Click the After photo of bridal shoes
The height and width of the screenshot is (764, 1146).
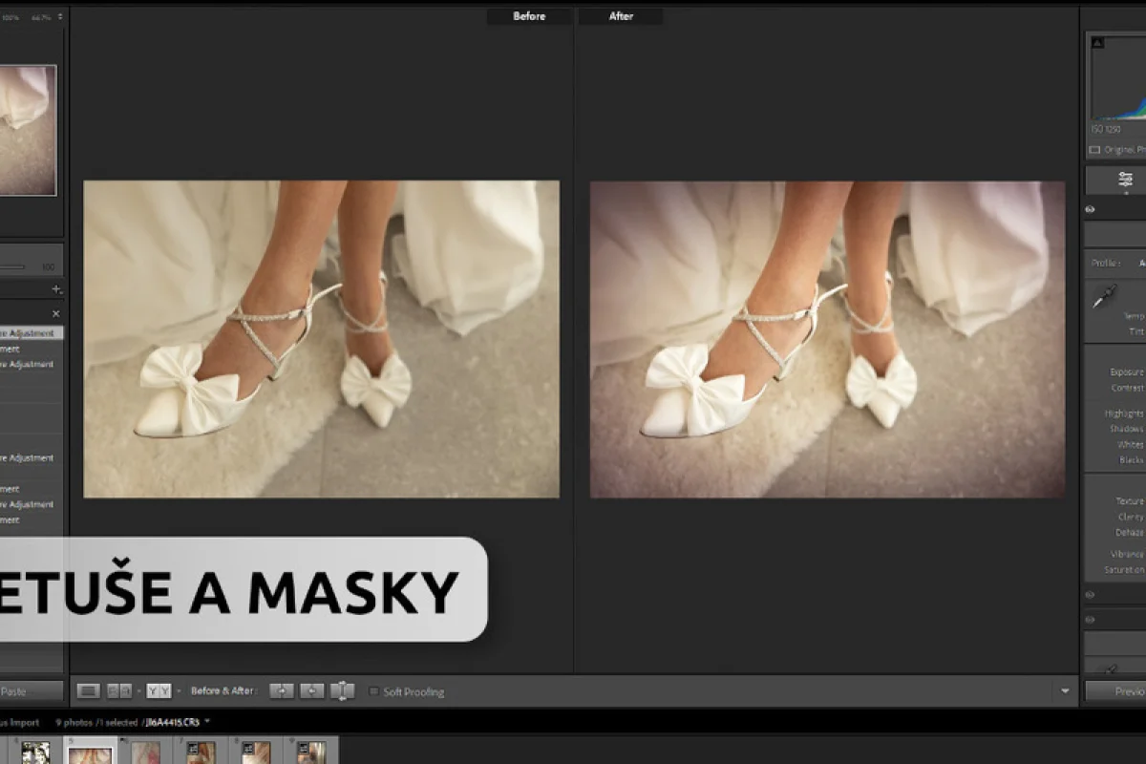tap(827, 339)
